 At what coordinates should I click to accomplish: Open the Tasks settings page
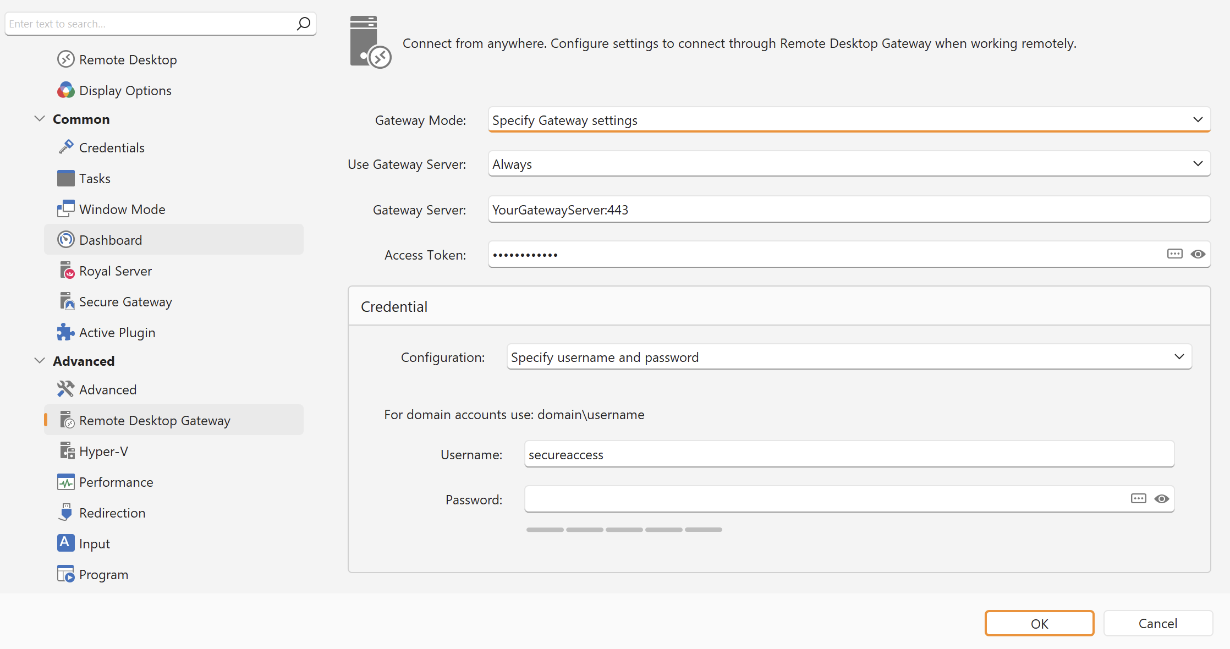pyautogui.click(x=174, y=178)
